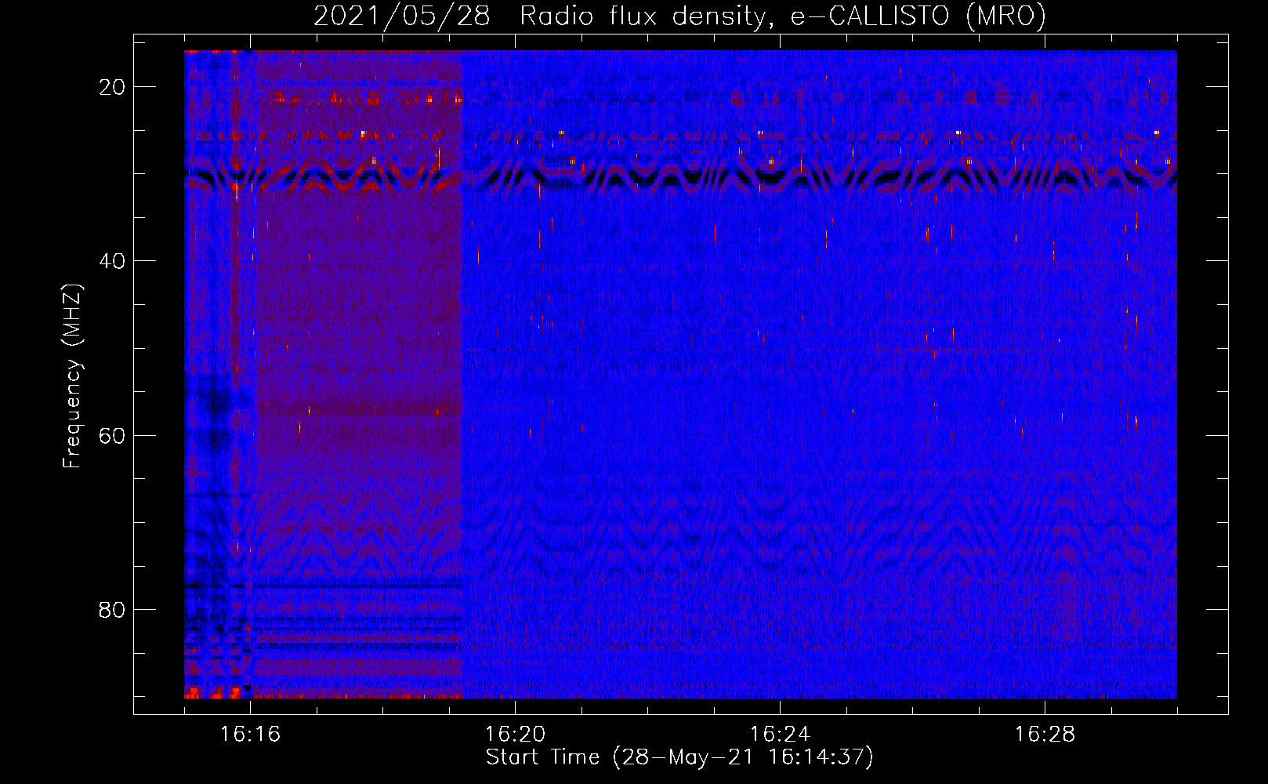This screenshot has height=784, width=1268.
Task: Click the 'Frequency (MHZ)' axis label
Action: coord(73,376)
